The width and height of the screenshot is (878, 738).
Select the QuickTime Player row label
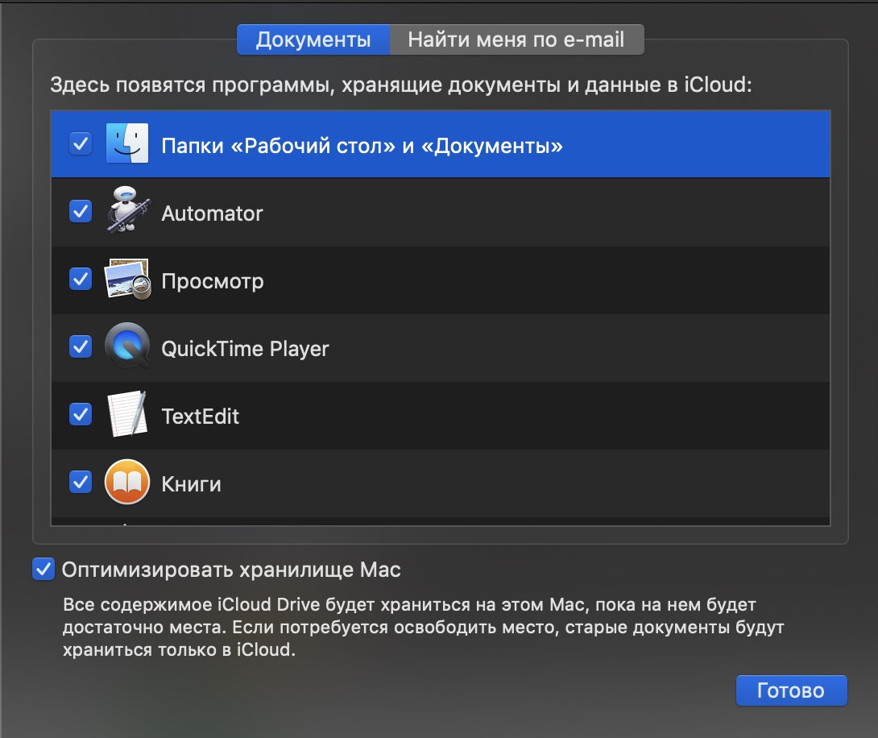tap(245, 349)
